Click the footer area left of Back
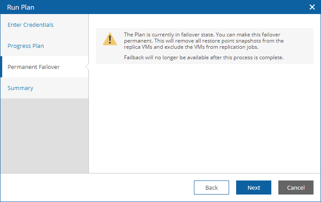The image size is (321, 202). click(x=96, y=188)
